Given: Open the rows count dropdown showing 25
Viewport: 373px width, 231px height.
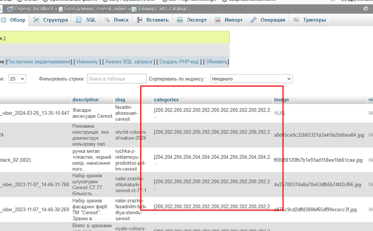Looking at the screenshot, I should tap(17, 79).
